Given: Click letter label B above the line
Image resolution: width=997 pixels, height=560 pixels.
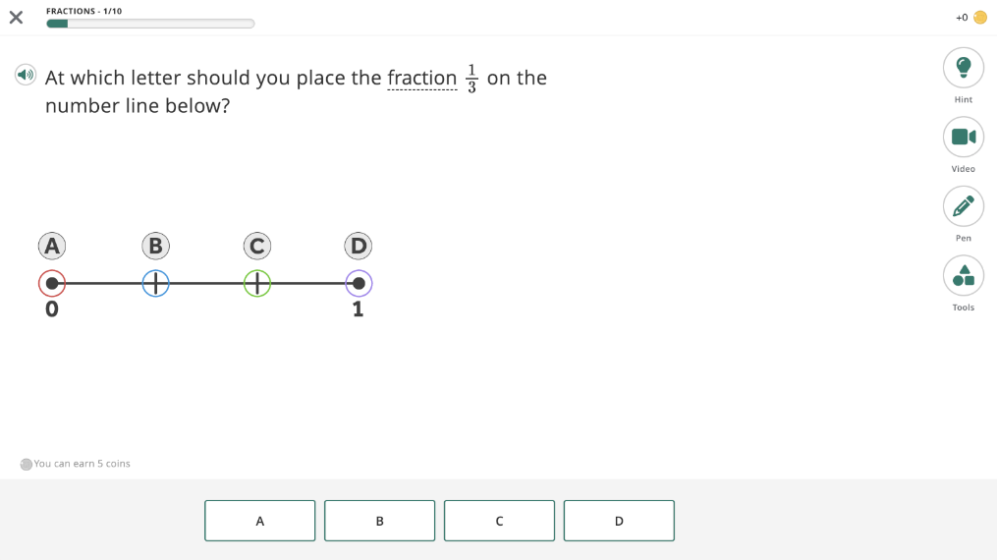Looking at the screenshot, I should click(x=155, y=246).
